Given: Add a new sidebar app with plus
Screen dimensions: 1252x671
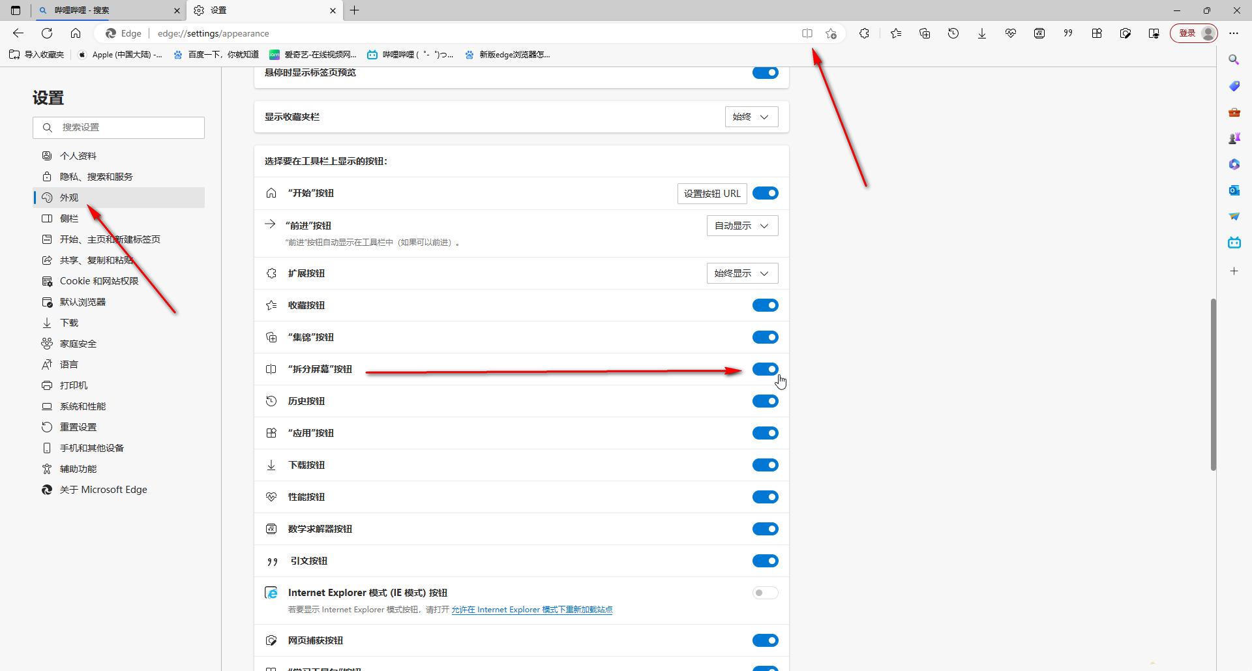Looking at the screenshot, I should point(1234,271).
